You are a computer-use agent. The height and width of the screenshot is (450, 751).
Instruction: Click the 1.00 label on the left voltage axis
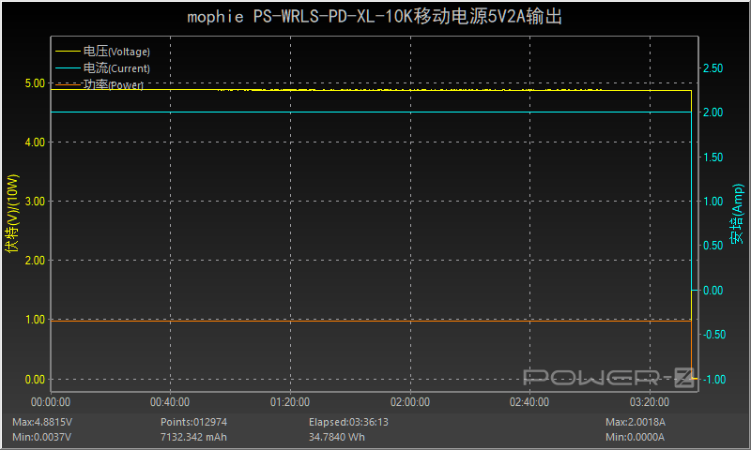click(x=35, y=320)
